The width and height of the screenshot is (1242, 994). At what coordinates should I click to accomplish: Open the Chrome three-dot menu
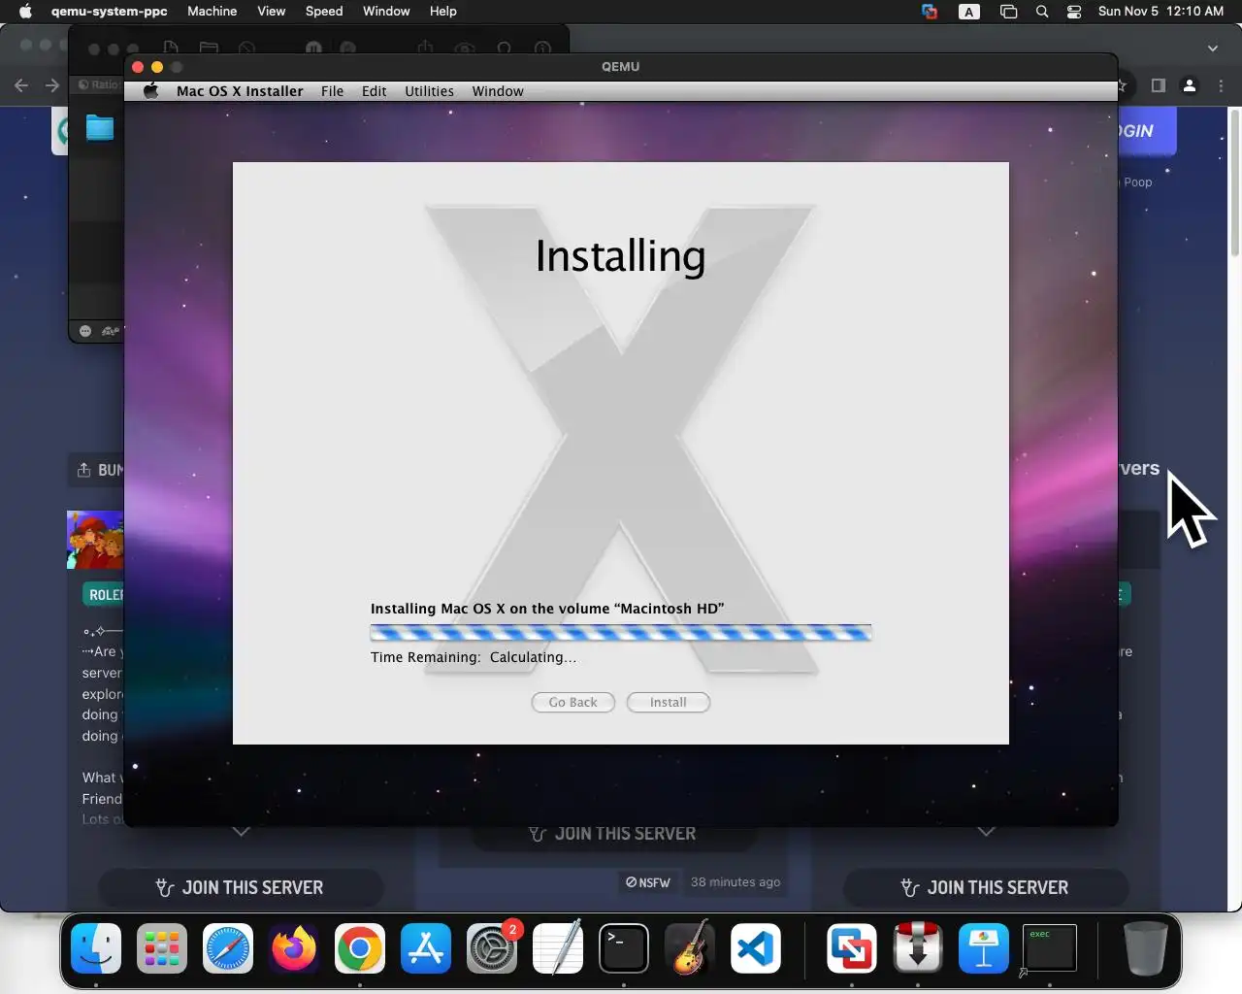[1222, 85]
